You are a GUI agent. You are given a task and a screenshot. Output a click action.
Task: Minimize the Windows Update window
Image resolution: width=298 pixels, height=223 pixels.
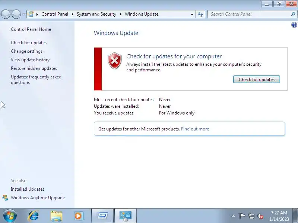[x=267, y=4]
